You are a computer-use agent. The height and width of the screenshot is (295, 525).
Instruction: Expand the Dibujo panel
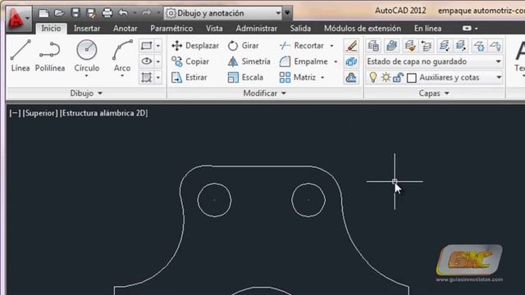(x=86, y=93)
